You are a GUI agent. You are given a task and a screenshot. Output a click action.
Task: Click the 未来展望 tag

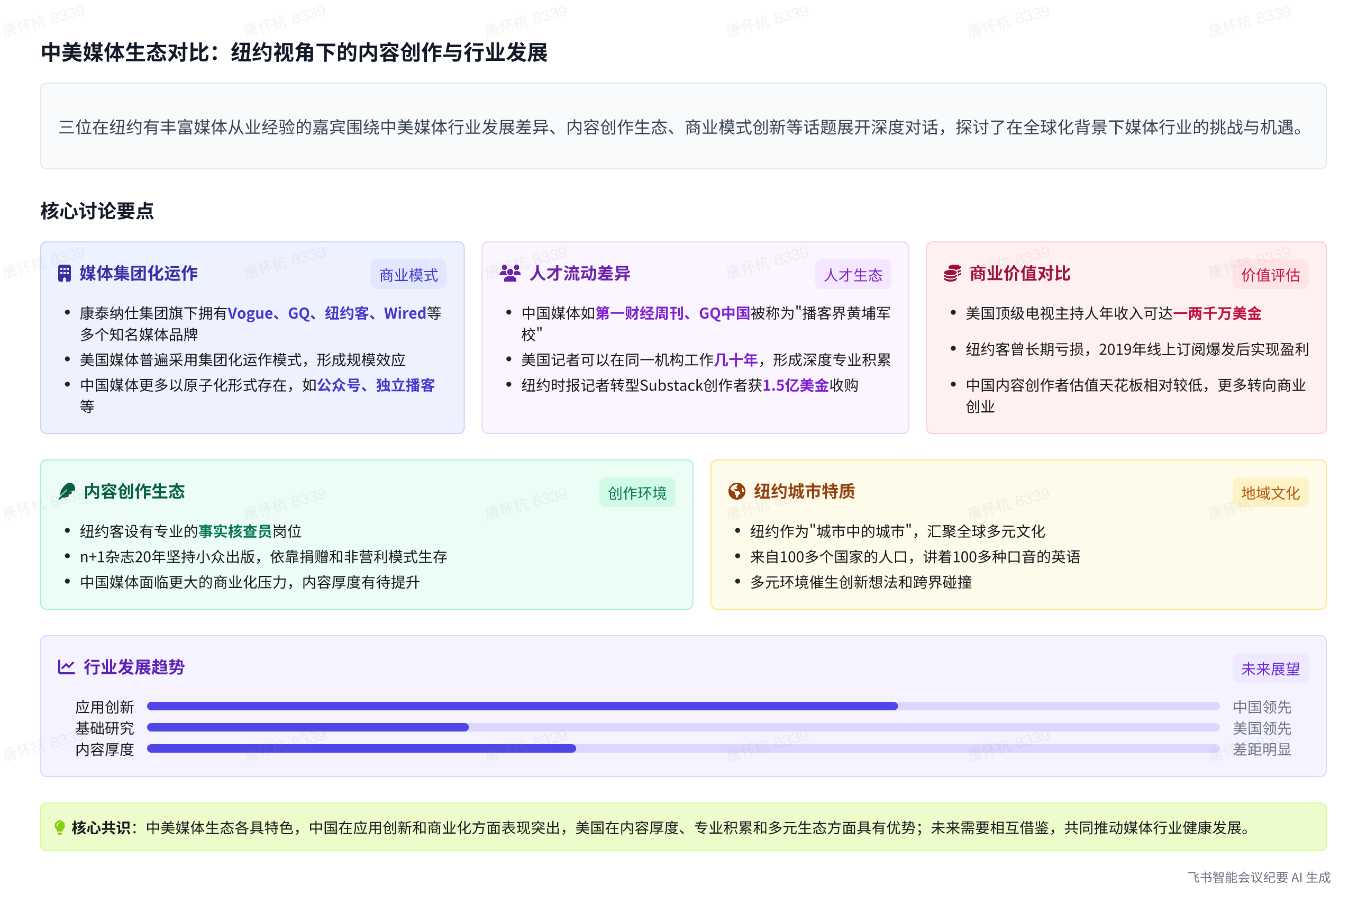point(1270,669)
